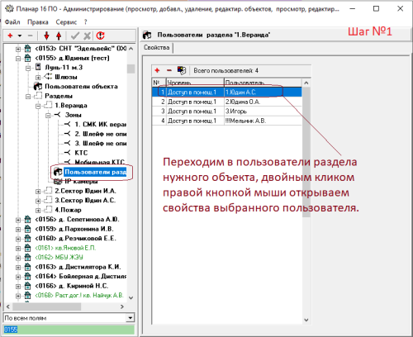413x337 pixels.
Task: Open the Сервис menu
Action: point(66,22)
